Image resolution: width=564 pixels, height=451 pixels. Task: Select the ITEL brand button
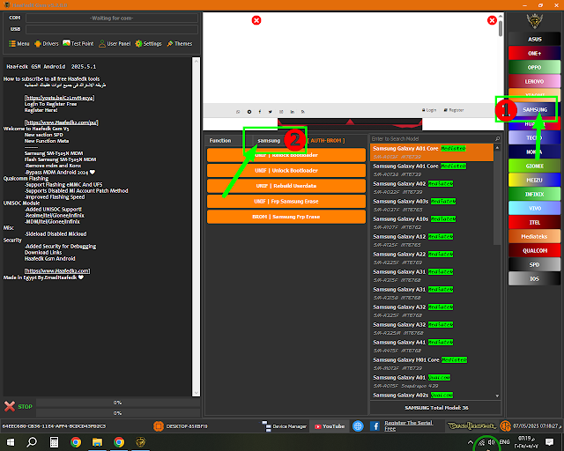[535, 222]
